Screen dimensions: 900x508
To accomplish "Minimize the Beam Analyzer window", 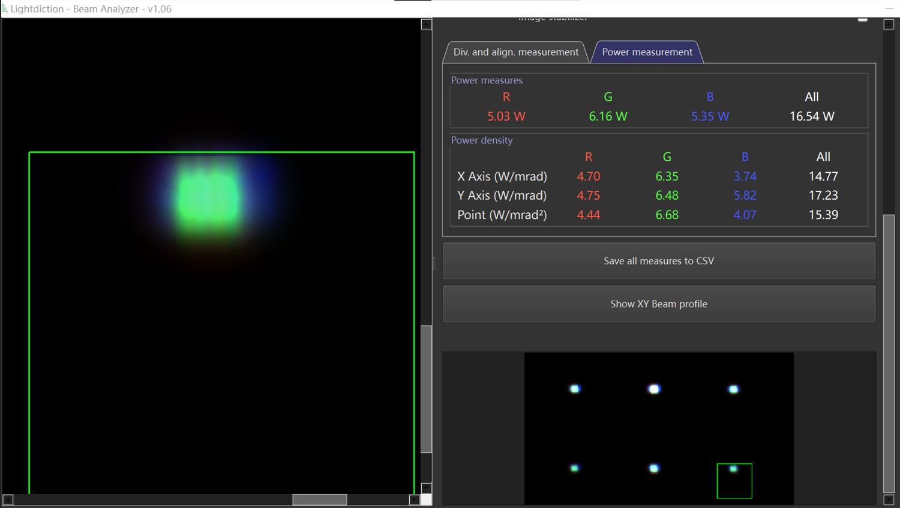I will 889,8.
